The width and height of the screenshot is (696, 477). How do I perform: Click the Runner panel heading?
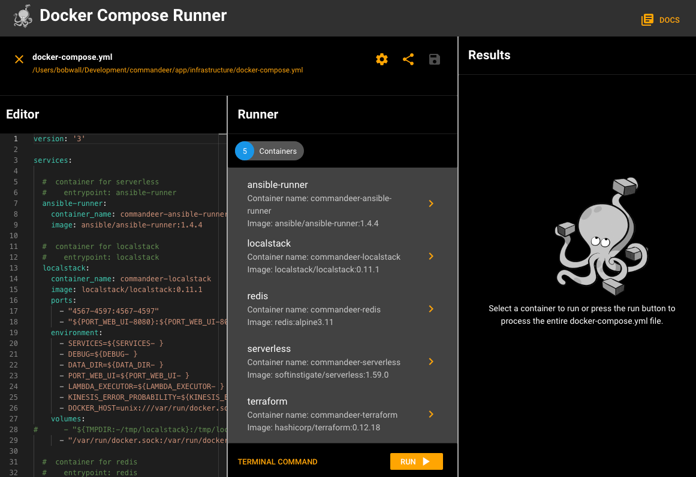(x=258, y=114)
